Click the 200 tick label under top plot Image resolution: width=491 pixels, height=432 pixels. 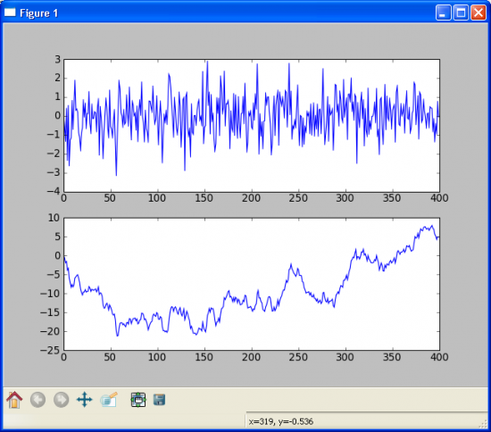[x=251, y=198]
